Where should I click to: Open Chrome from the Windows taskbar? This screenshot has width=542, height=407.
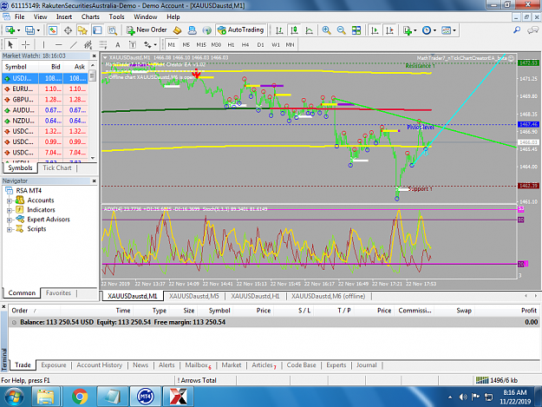tap(80, 397)
